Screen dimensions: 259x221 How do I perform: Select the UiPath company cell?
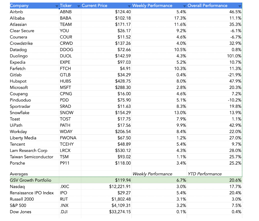(x=34, y=125)
